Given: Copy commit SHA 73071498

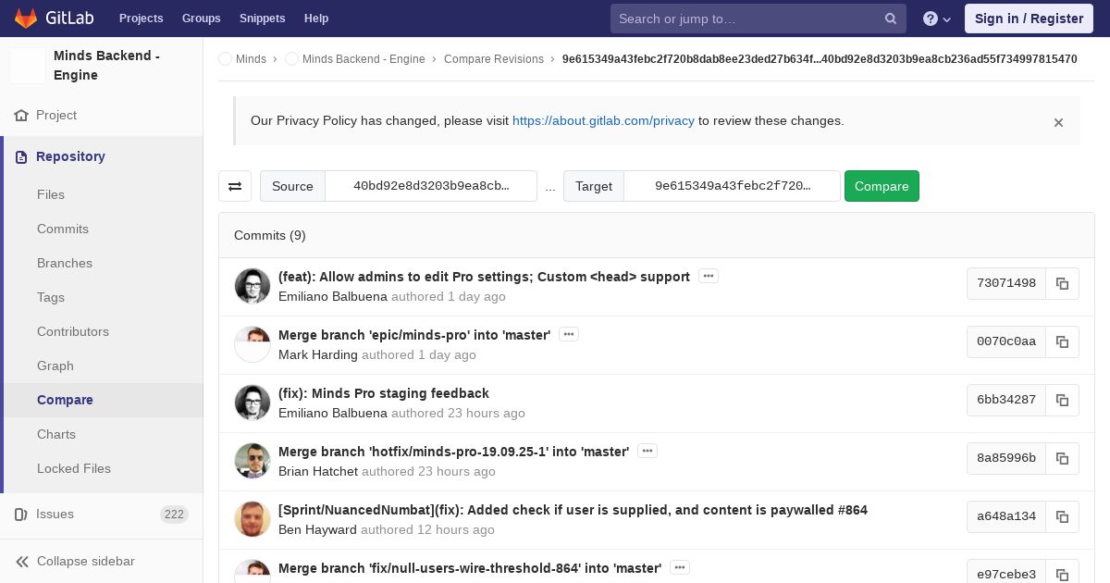Looking at the screenshot, I should 1062,283.
